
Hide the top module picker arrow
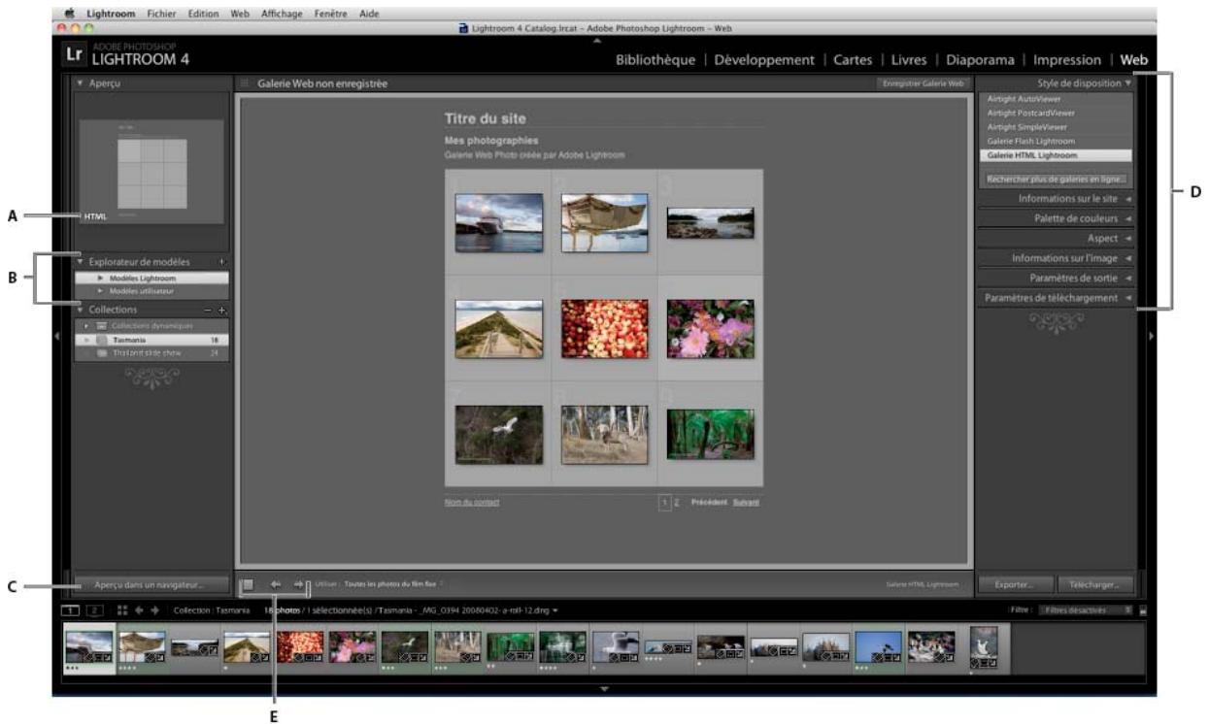coord(597,39)
